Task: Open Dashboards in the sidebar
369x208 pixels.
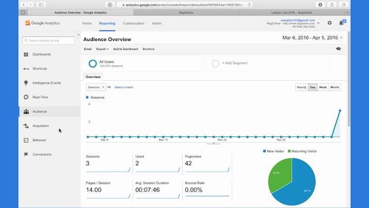Action: coord(42,54)
